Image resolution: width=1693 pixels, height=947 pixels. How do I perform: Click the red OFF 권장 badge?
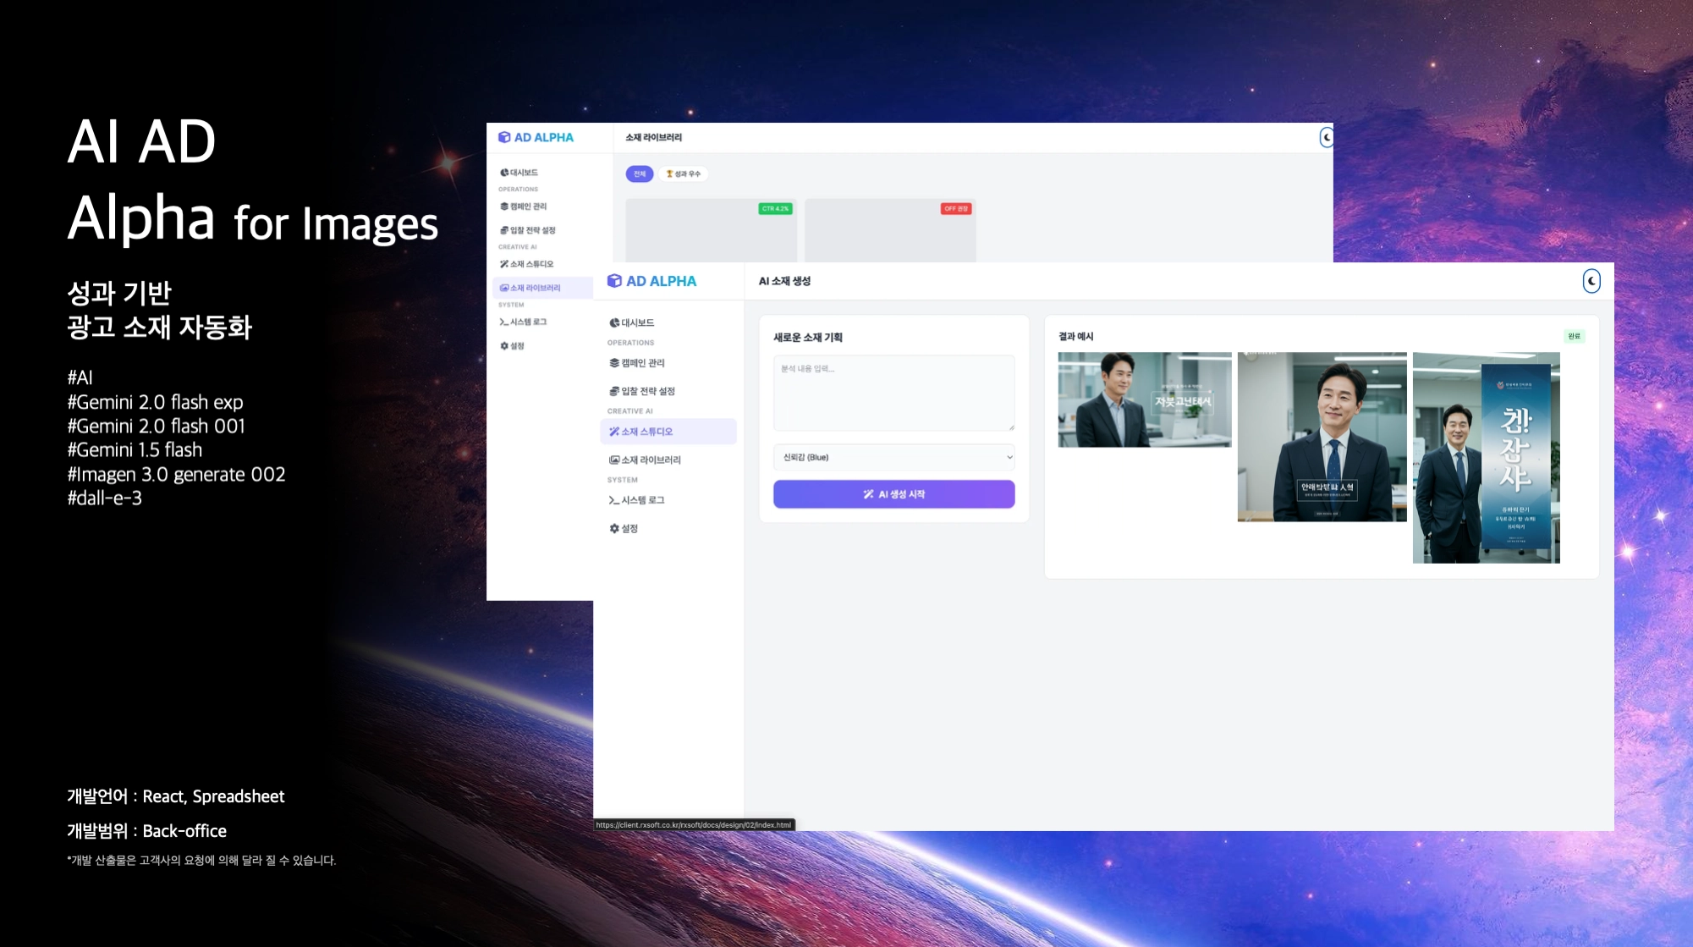pyautogui.click(x=956, y=208)
